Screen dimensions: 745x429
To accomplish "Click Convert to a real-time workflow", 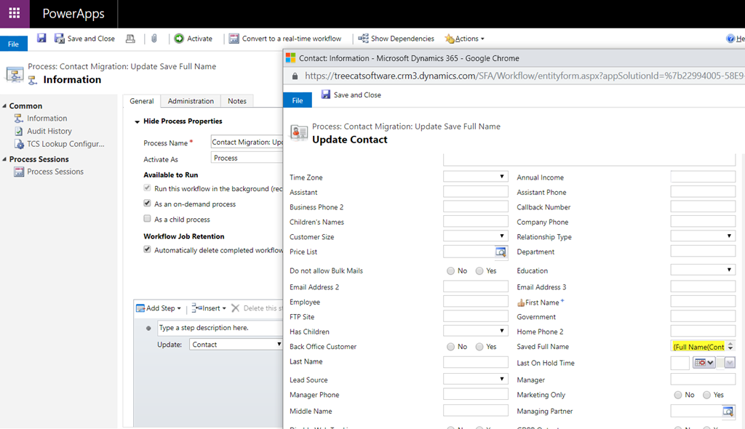I will 285,39.
